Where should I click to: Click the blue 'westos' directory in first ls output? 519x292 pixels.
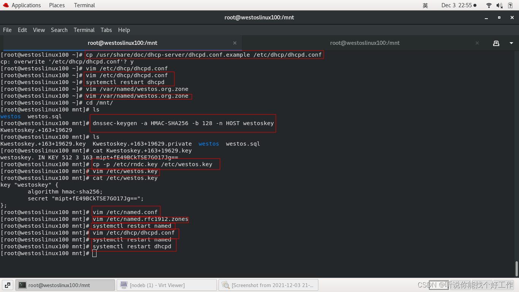11,116
